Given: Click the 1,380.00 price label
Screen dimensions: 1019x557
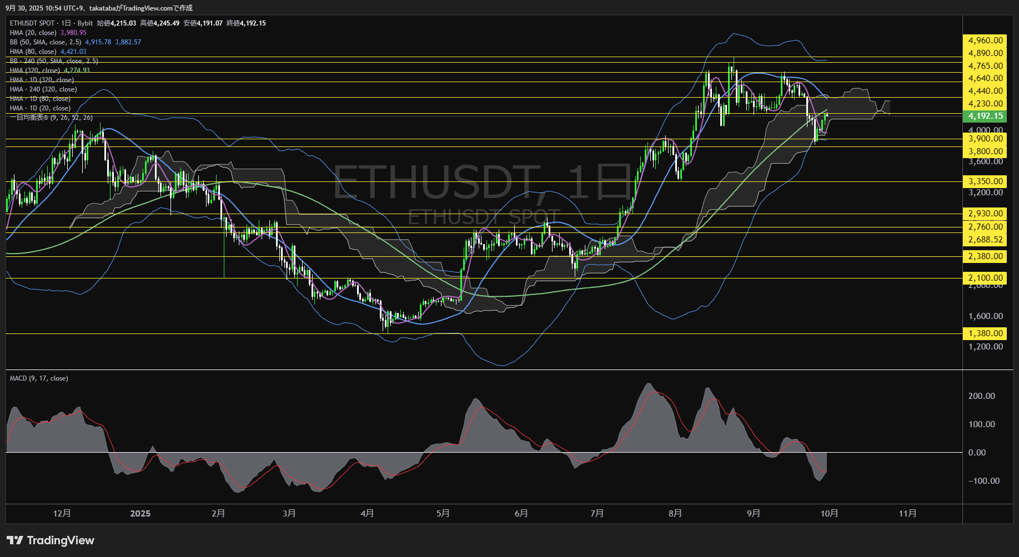Looking at the screenshot, I should pyautogui.click(x=985, y=333).
